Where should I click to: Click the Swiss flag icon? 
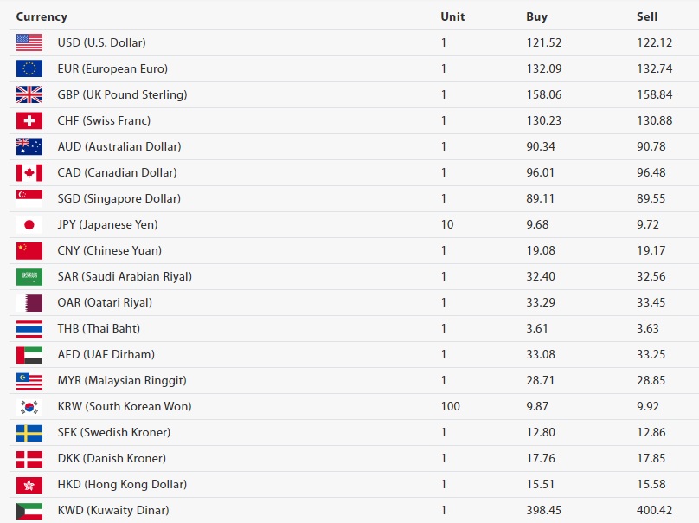29,120
